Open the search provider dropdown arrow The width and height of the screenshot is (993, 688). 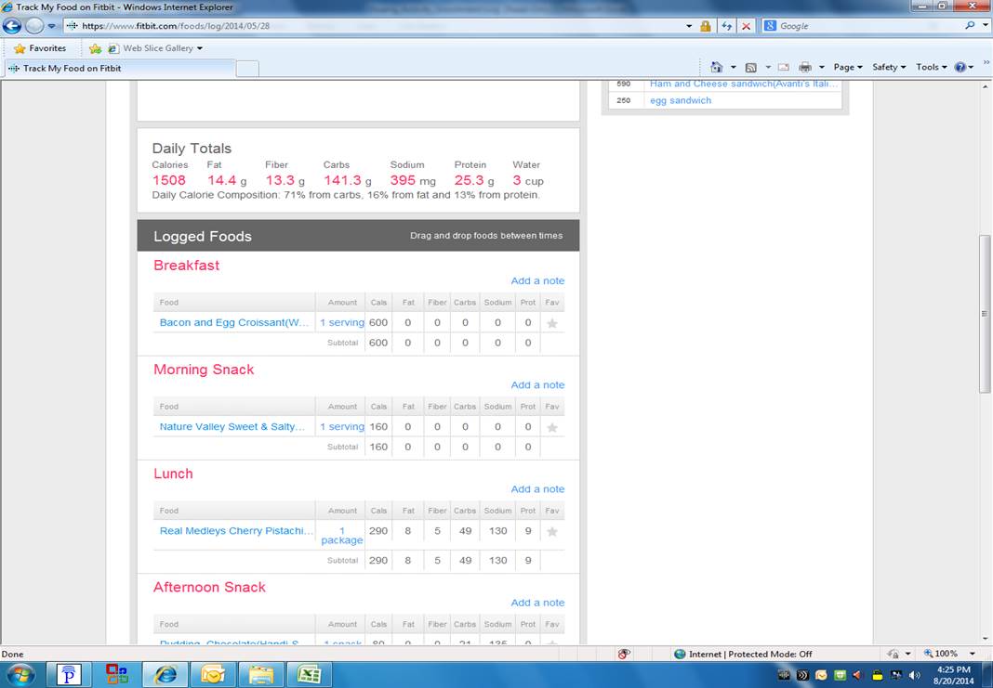[x=986, y=26]
